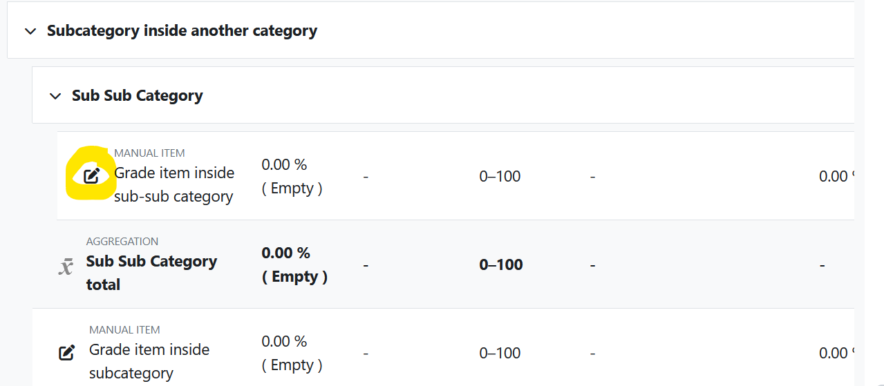Image resolution: width=884 pixels, height=386 pixels.
Task: Click the bold 0–100 range in total row
Action: 501,264
